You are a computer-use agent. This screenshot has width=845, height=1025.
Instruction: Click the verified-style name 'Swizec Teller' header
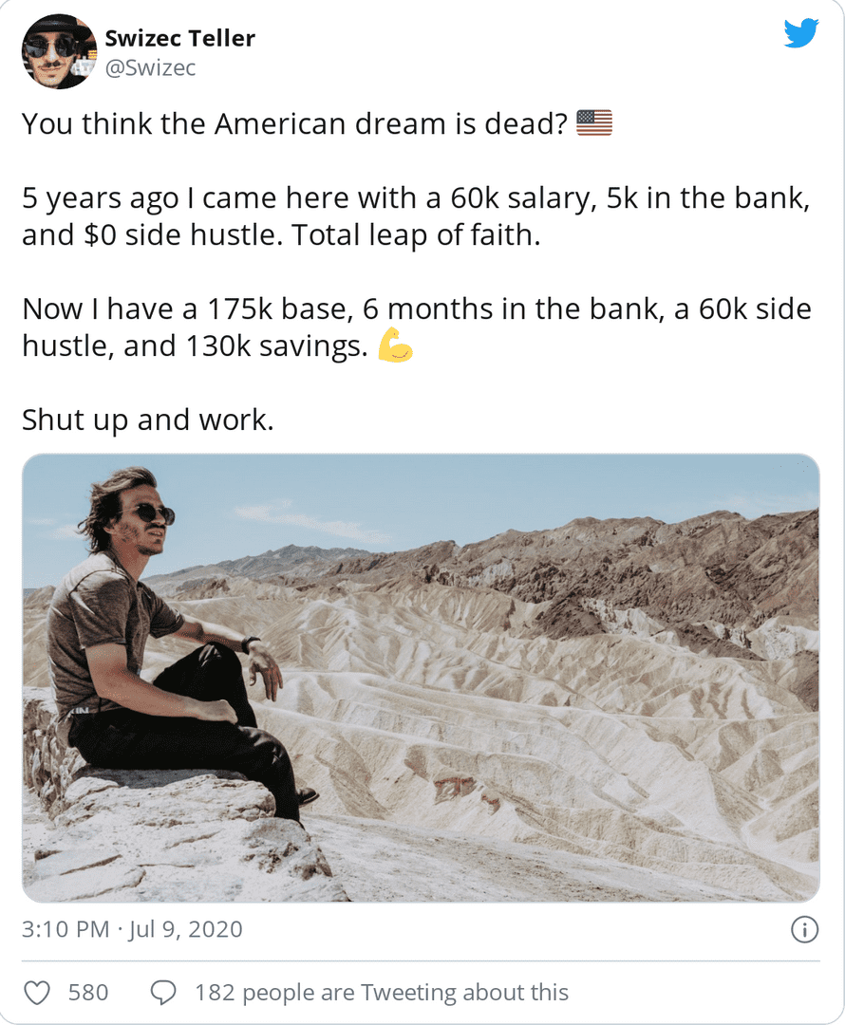(180, 38)
